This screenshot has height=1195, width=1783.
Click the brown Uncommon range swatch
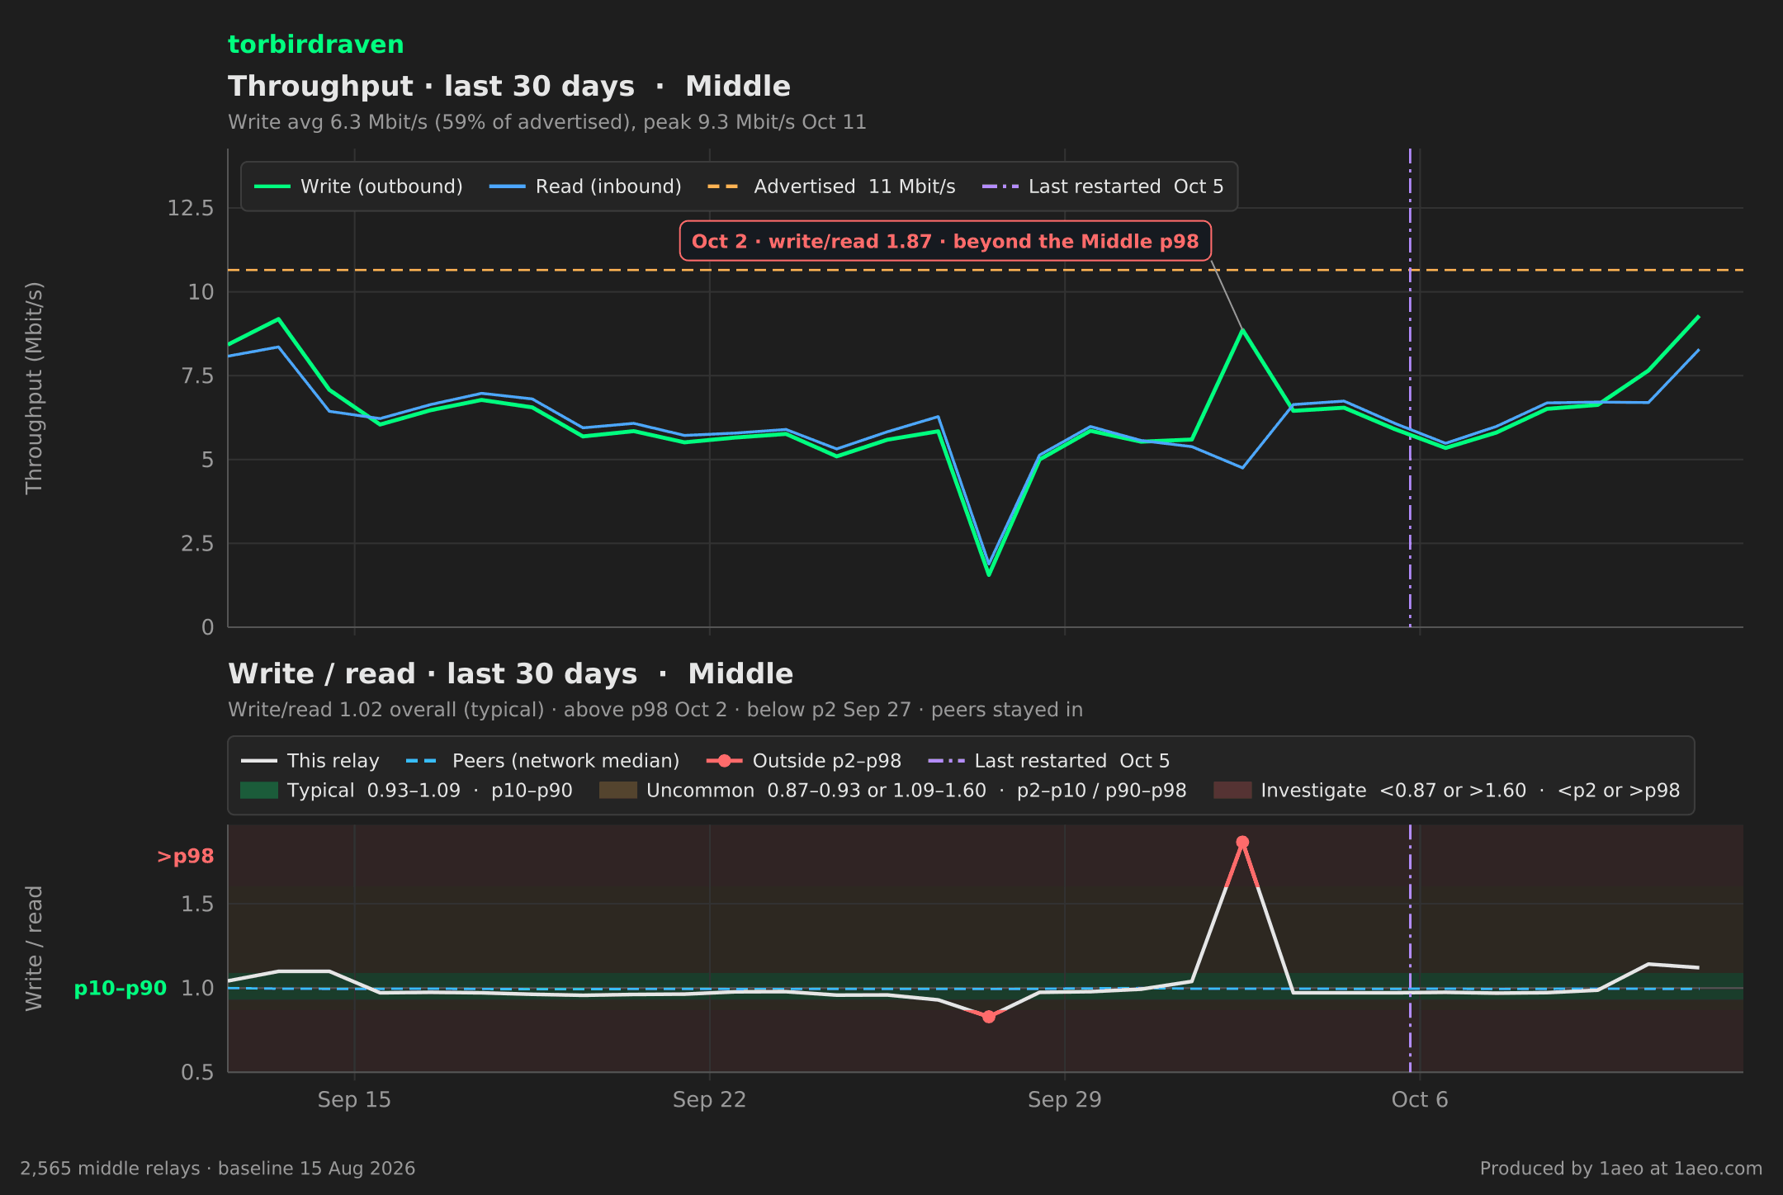(618, 791)
